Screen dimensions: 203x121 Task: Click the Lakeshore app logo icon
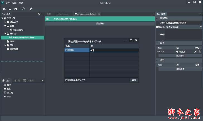click(3, 3)
